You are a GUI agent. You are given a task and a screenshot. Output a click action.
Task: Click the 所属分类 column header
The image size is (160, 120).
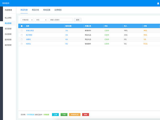point(88,26)
